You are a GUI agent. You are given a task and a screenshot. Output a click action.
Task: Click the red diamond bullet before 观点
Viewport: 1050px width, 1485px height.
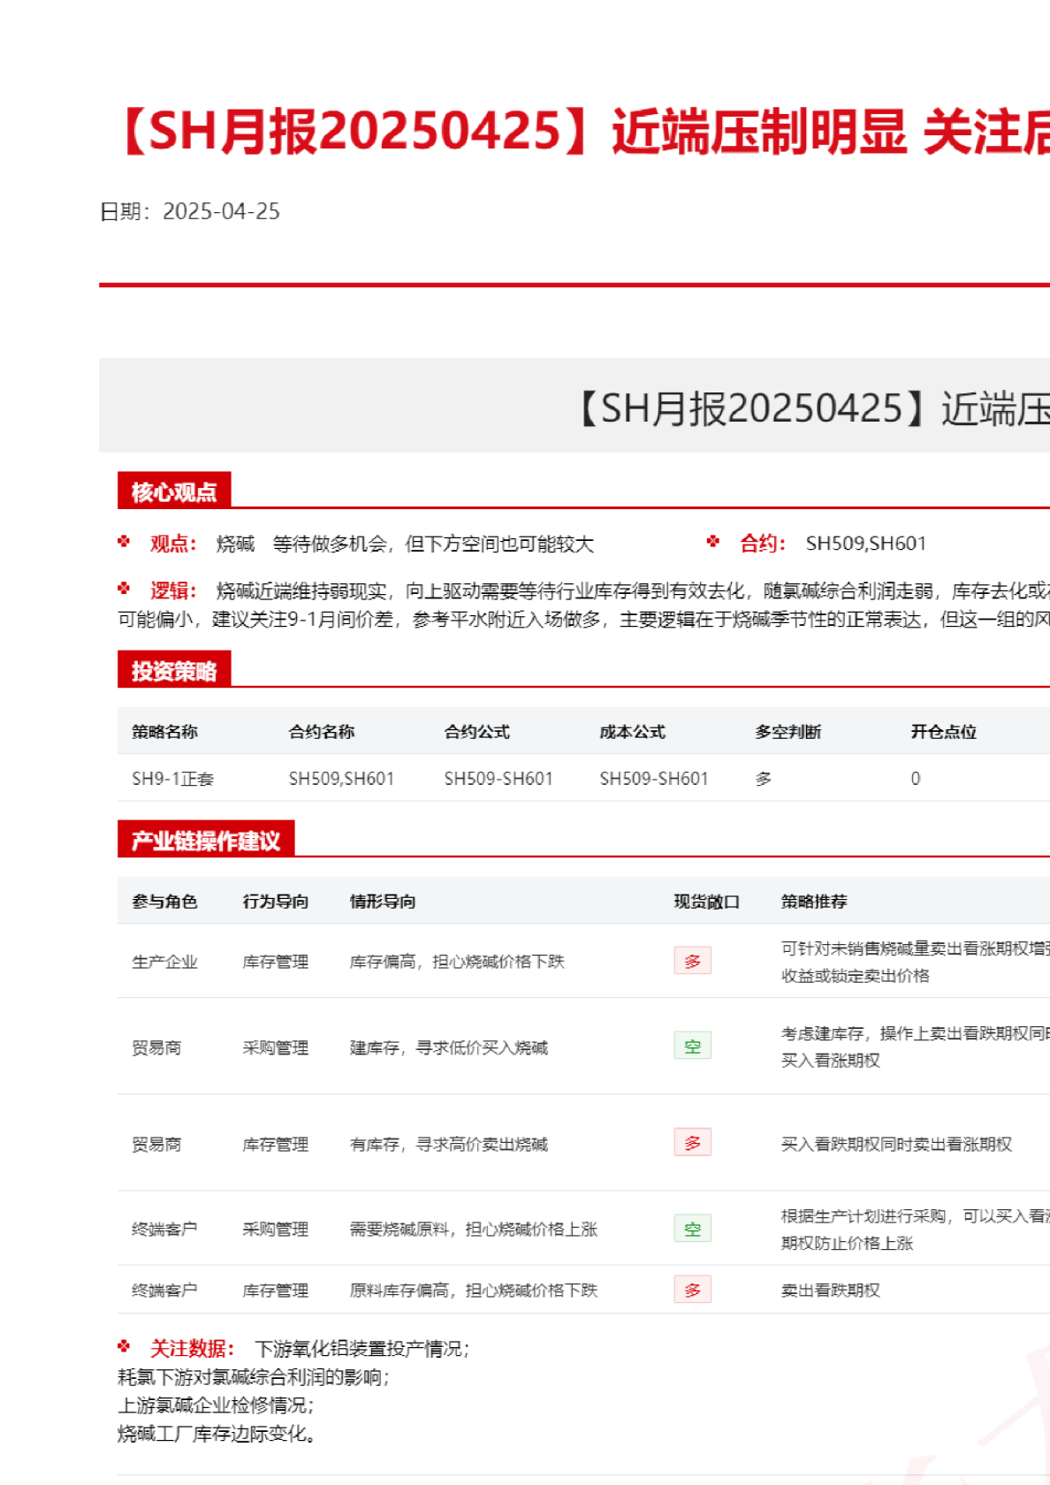[x=124, y=542]
